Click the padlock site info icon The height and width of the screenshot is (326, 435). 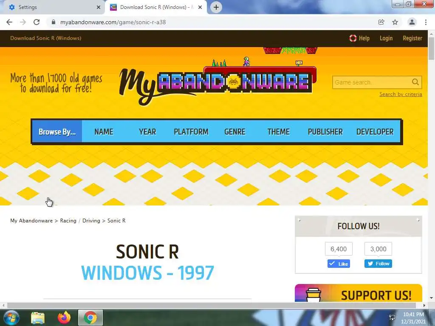coord(54,22)
